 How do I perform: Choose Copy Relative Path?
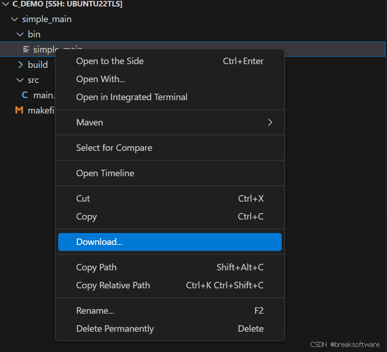(x=170, y=286)
